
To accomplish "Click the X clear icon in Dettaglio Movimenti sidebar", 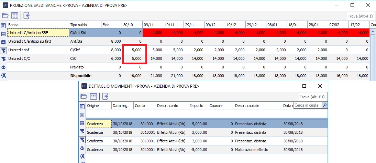I will [x=82, y=156].
